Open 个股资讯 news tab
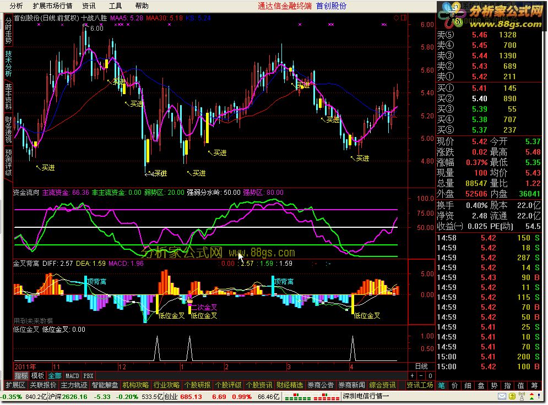The width and height of the screenshot is (548, 405). tap(259, 385)
